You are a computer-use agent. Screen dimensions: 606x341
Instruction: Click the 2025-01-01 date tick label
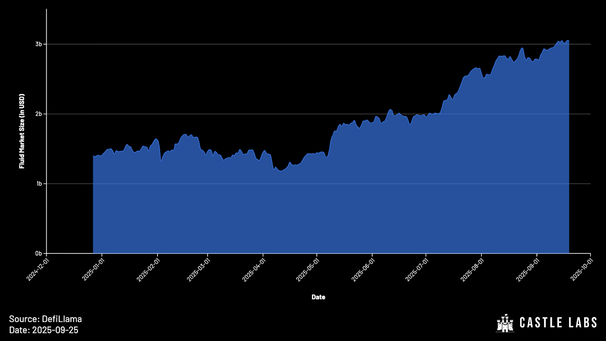[93, 269]
